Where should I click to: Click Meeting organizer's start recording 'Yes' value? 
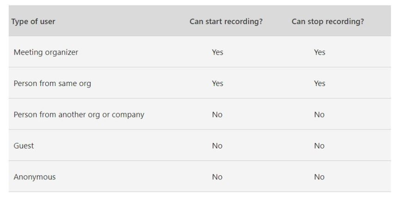217,52
